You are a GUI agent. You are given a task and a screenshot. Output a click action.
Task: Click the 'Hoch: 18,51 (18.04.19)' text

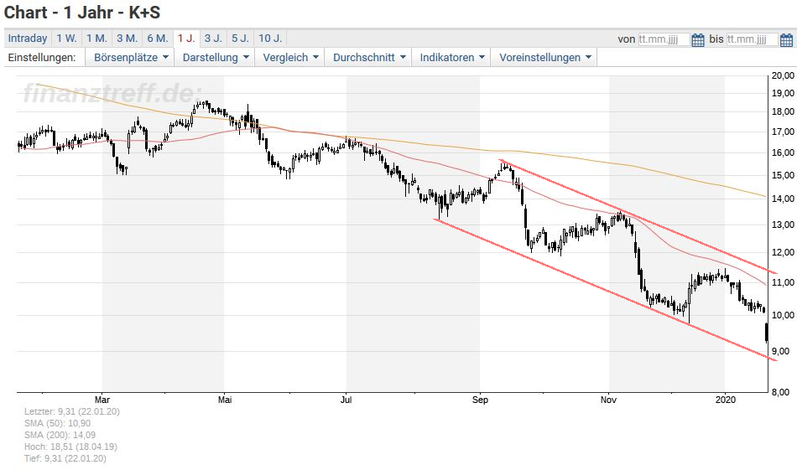click(70, 447)
